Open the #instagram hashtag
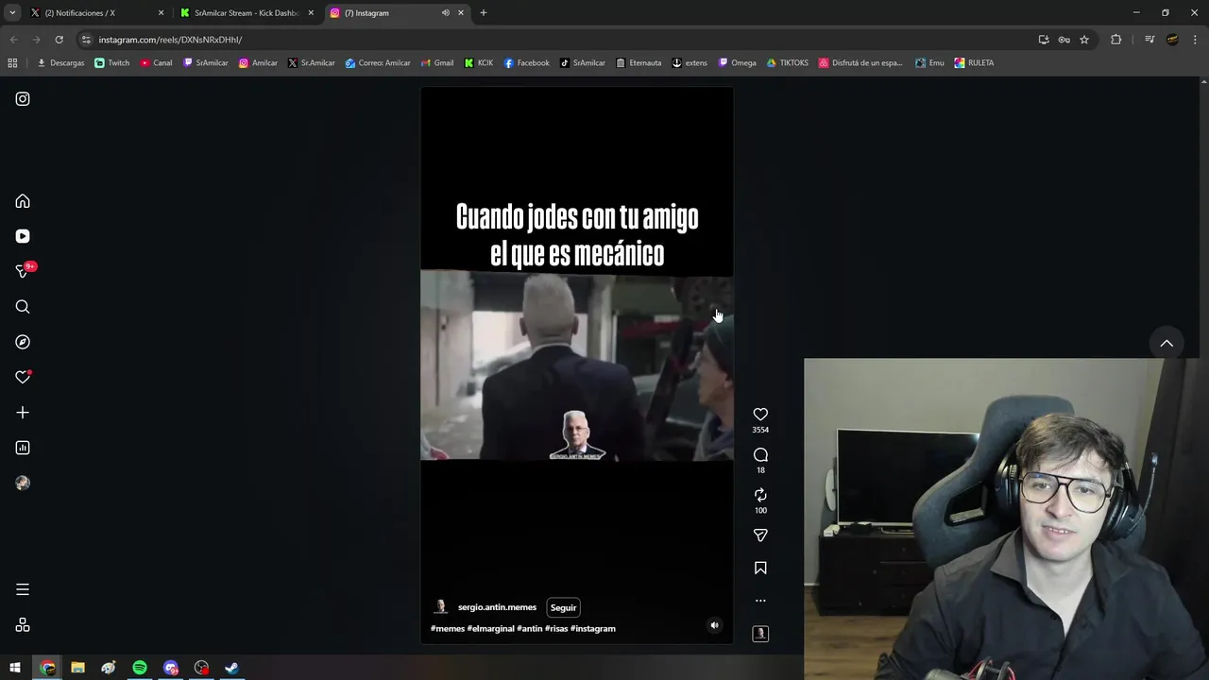The width and height of the screenshot is (1209, 680). pos(593,628)
